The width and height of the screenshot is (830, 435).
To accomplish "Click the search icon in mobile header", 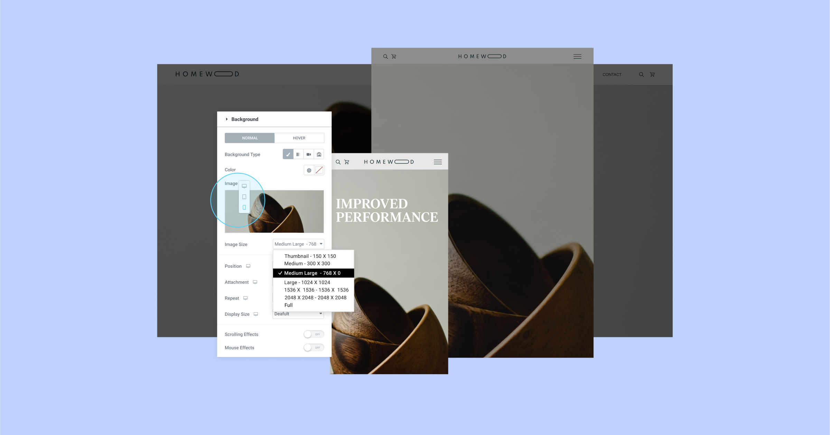I will (x=338, y=161).
